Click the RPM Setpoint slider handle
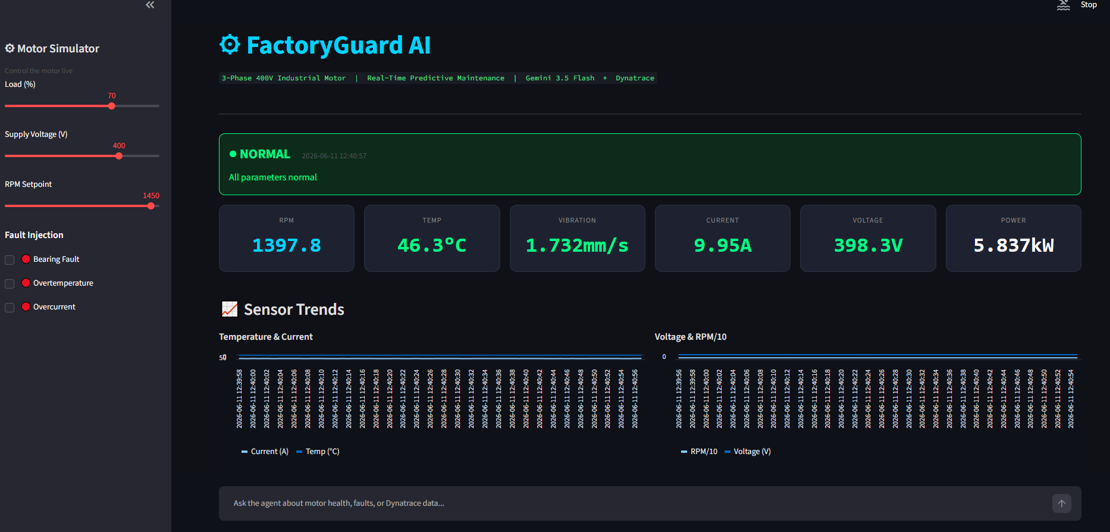The image size is (1110, 532). (x=151, y=206)
